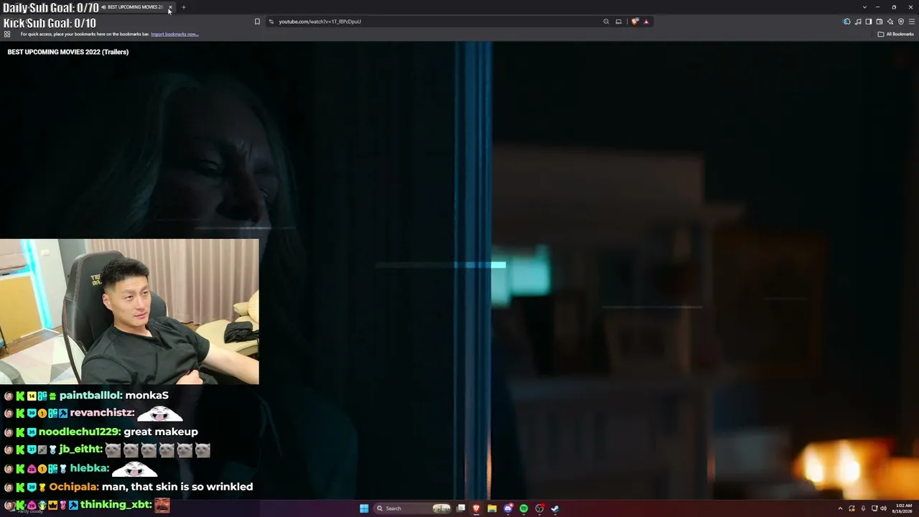Viewport: 919px width, 517px height.
Task: View site information icon in address bar
Action: (x=271, y=22)
